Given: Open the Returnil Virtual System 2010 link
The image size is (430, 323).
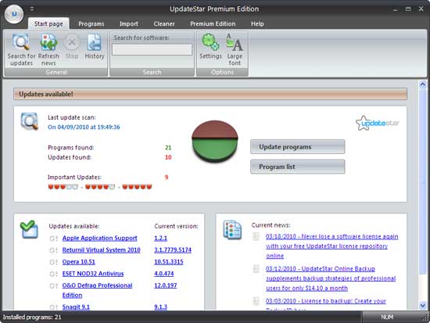Looking at the screenshot, I should pos(101,250).
